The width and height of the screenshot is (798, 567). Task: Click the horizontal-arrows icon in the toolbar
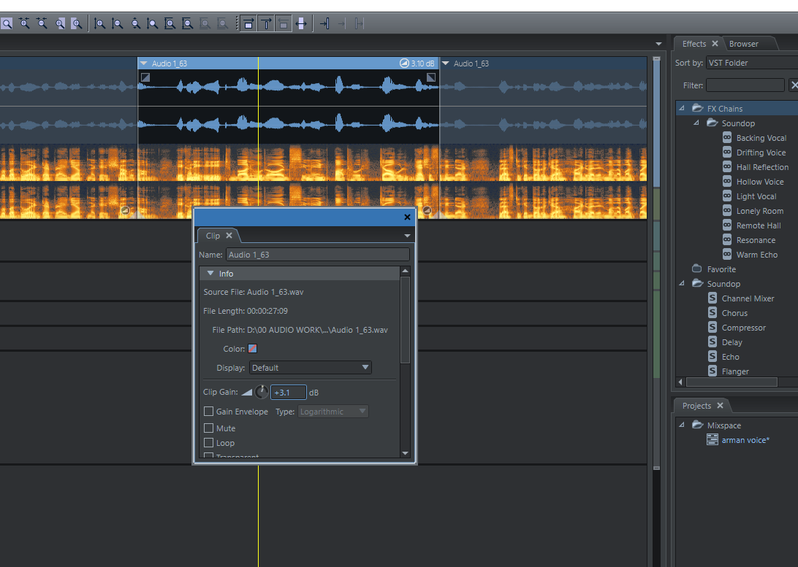(301, 23)
